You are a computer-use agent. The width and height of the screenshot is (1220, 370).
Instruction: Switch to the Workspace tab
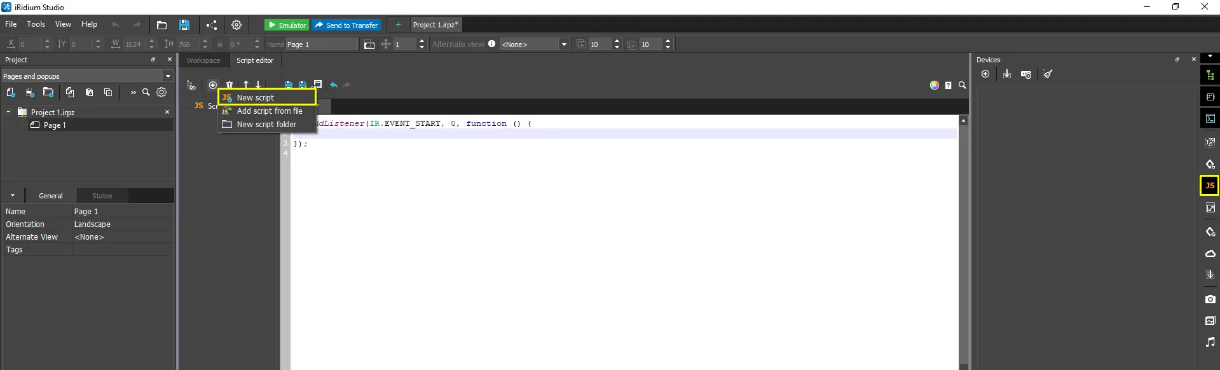(203, 60)
